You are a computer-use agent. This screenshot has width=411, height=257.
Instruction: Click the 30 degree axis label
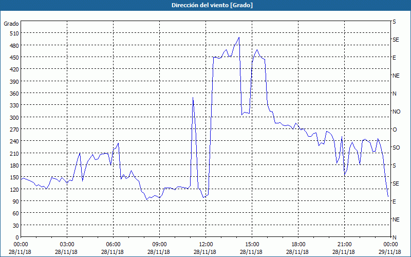tap(16, 226)
